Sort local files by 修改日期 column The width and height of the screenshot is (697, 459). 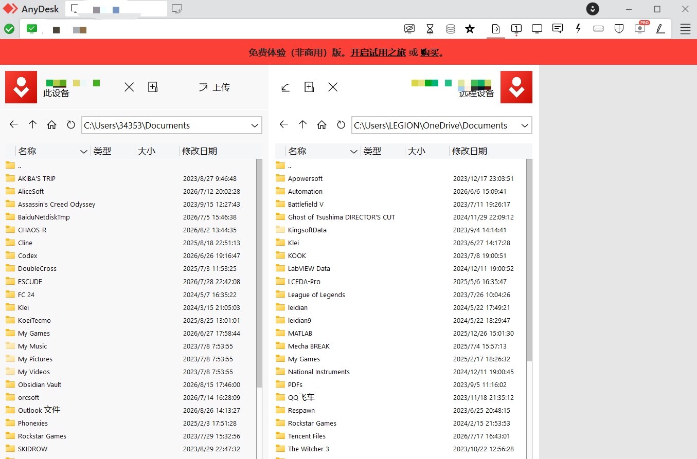pyautogui.click(x=200, y=151)
